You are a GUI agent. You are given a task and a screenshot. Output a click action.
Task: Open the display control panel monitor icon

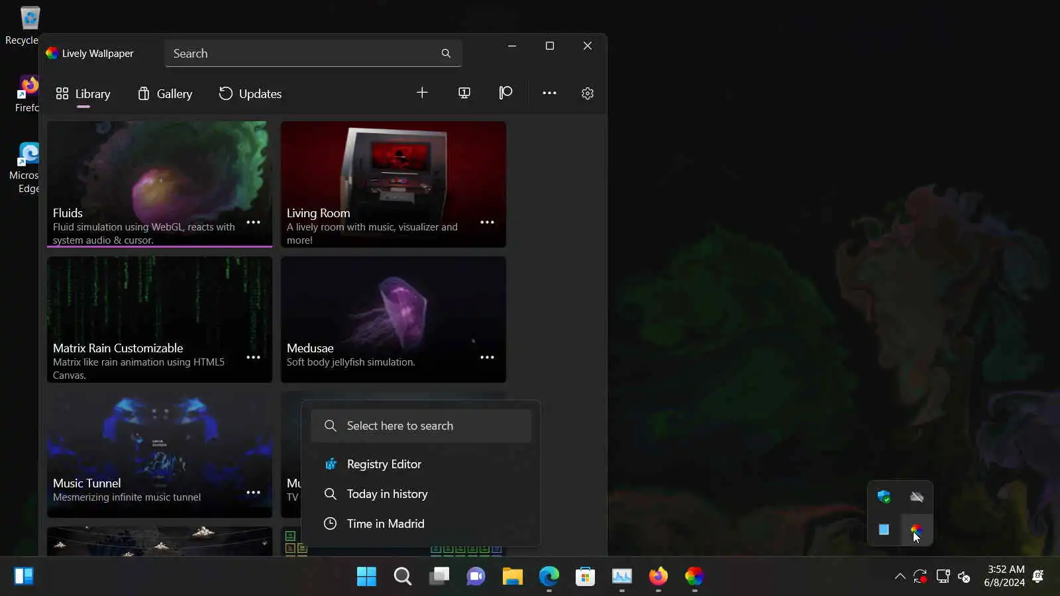click(464, 93)
